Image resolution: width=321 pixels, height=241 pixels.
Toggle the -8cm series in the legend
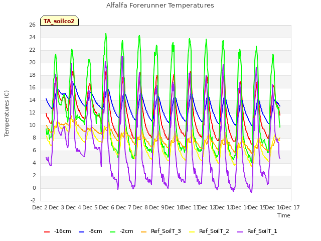(90, 231)
